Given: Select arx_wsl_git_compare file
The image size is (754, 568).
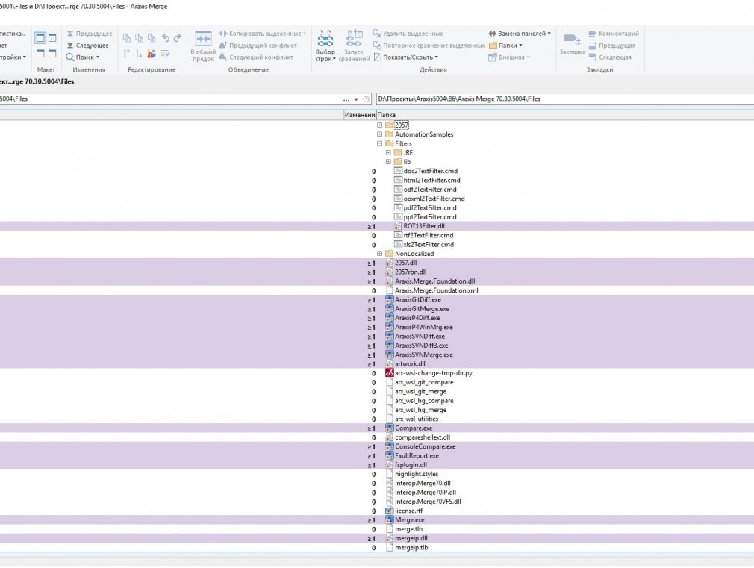Looking at the screenshot, I should point(424,382).
